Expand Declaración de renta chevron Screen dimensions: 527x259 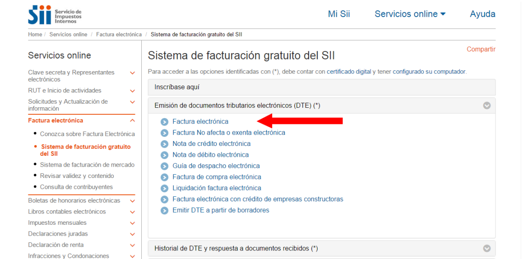132,245
